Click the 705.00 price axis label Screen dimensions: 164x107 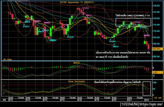click(x=156, y=37)
